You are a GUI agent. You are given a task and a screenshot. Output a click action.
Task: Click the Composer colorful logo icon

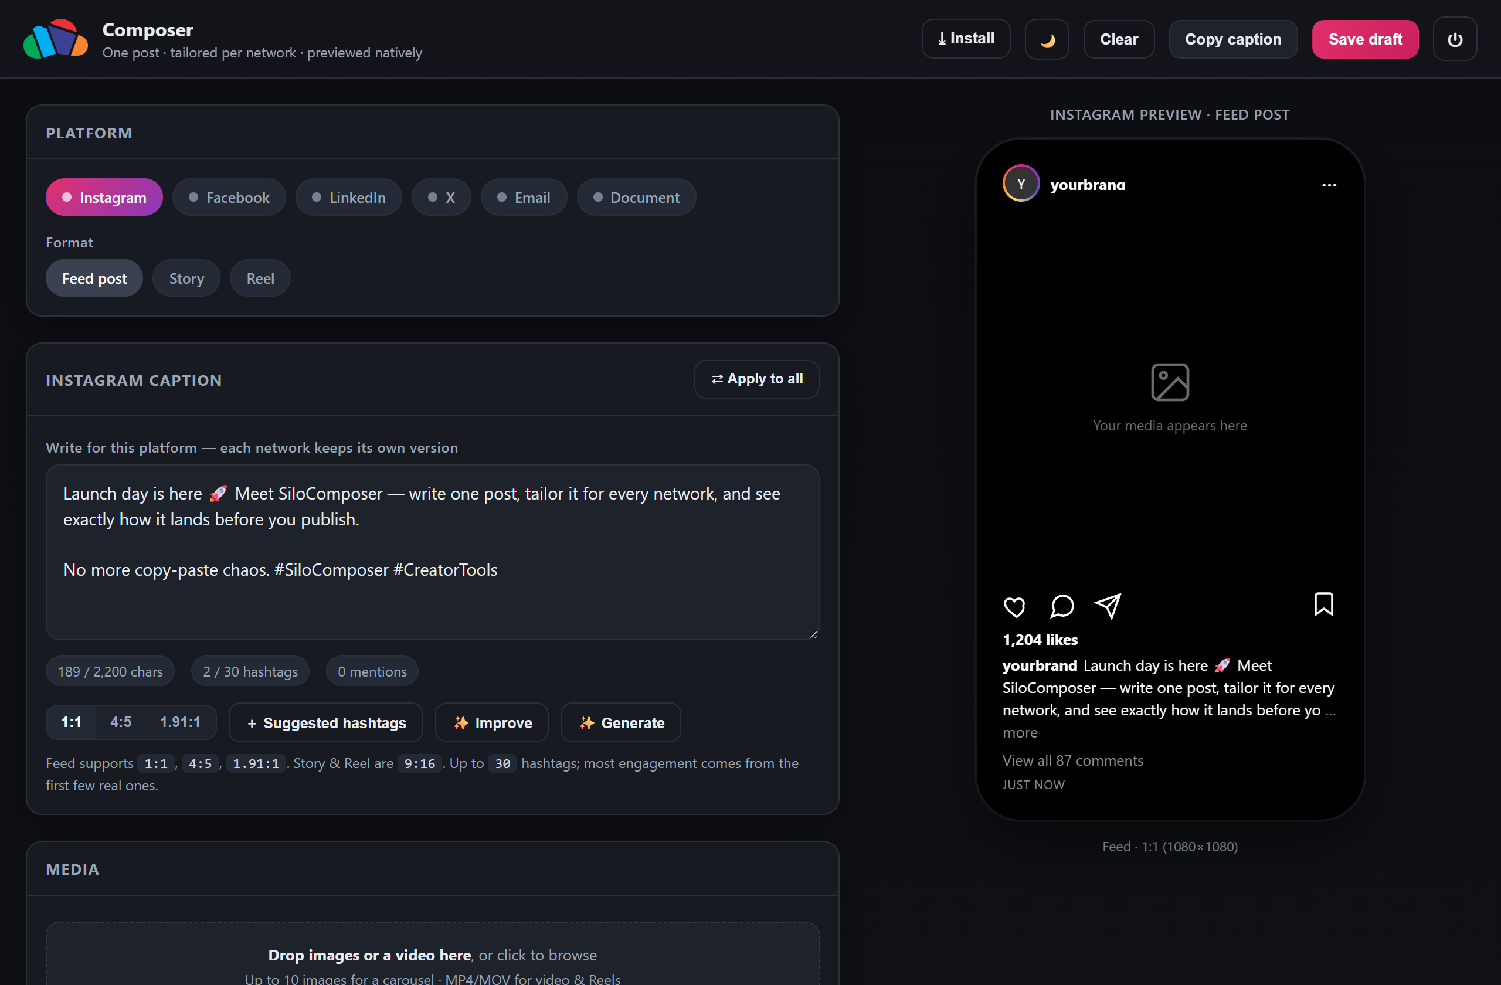(56, 39)
